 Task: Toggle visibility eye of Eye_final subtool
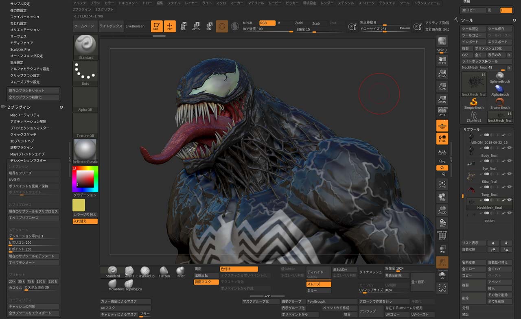[510, 161]
